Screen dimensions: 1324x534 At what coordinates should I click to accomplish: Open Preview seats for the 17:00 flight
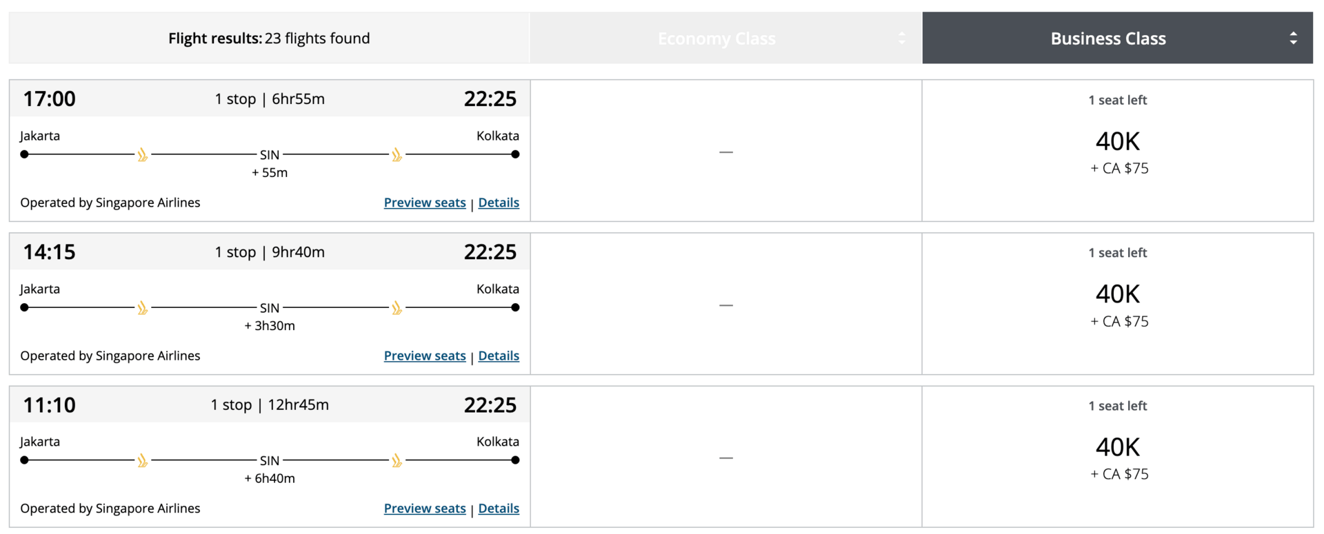[425, 203]
